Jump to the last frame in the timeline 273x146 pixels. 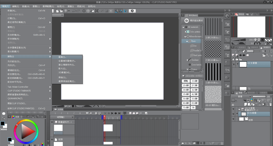pyautogui.click(x=119, y=113)
